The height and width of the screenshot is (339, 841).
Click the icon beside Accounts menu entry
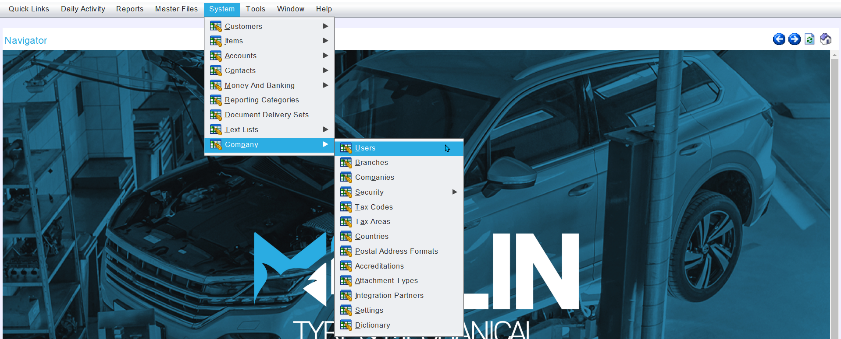[215, 56]
